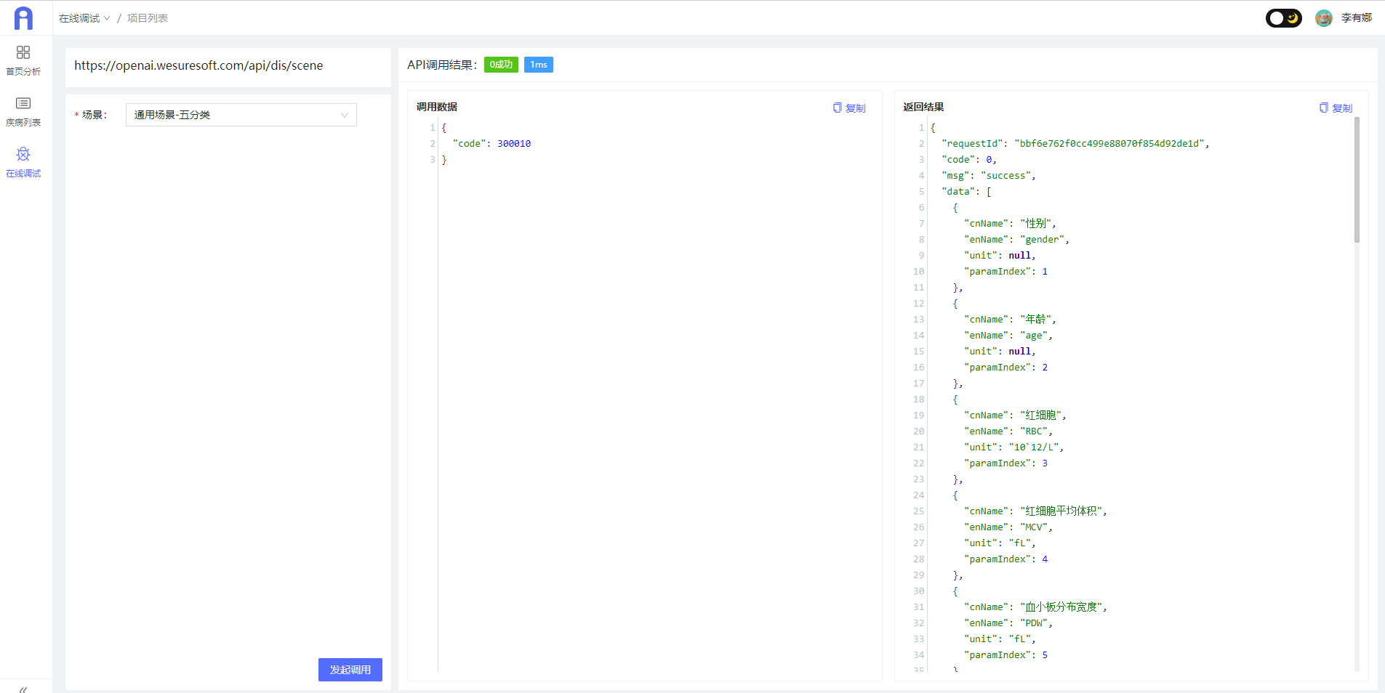The height and width of the screenshot is (693, 1385).
Task: Open 首页分析 dashboard in sidebar
Action: click(x=23, y=60)
